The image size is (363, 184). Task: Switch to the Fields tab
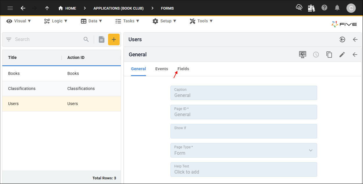coord(183,69)
